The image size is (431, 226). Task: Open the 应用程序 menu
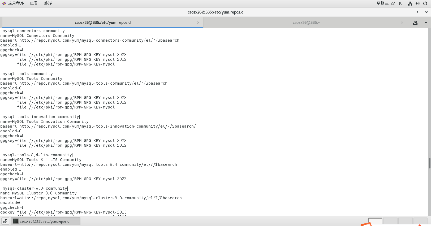tap(13, 3)
